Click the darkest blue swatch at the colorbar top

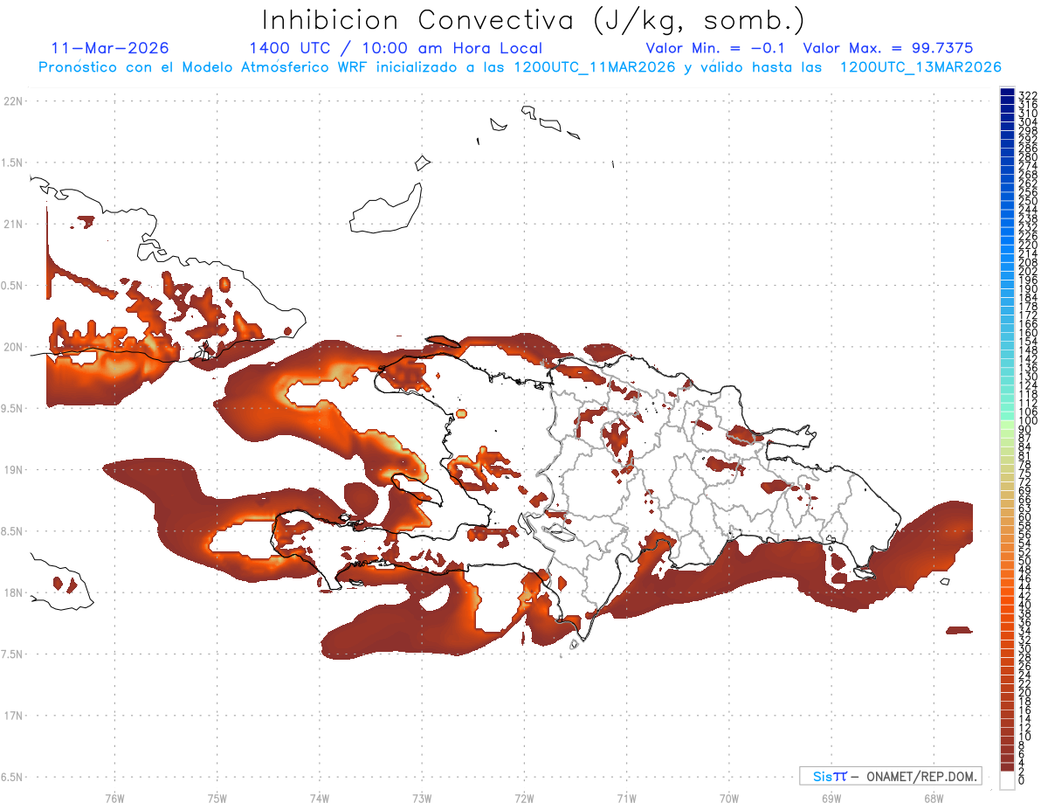[1007, 93]
